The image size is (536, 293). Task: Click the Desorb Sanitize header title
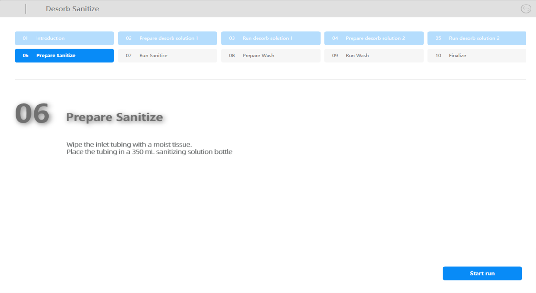tap(73, 9)
